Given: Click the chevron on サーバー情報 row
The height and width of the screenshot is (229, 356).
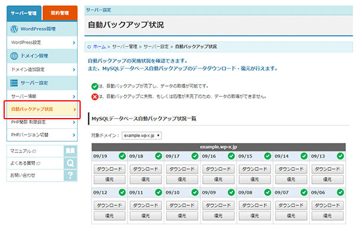Looking at the screenshot, I should tap(74, 97).
